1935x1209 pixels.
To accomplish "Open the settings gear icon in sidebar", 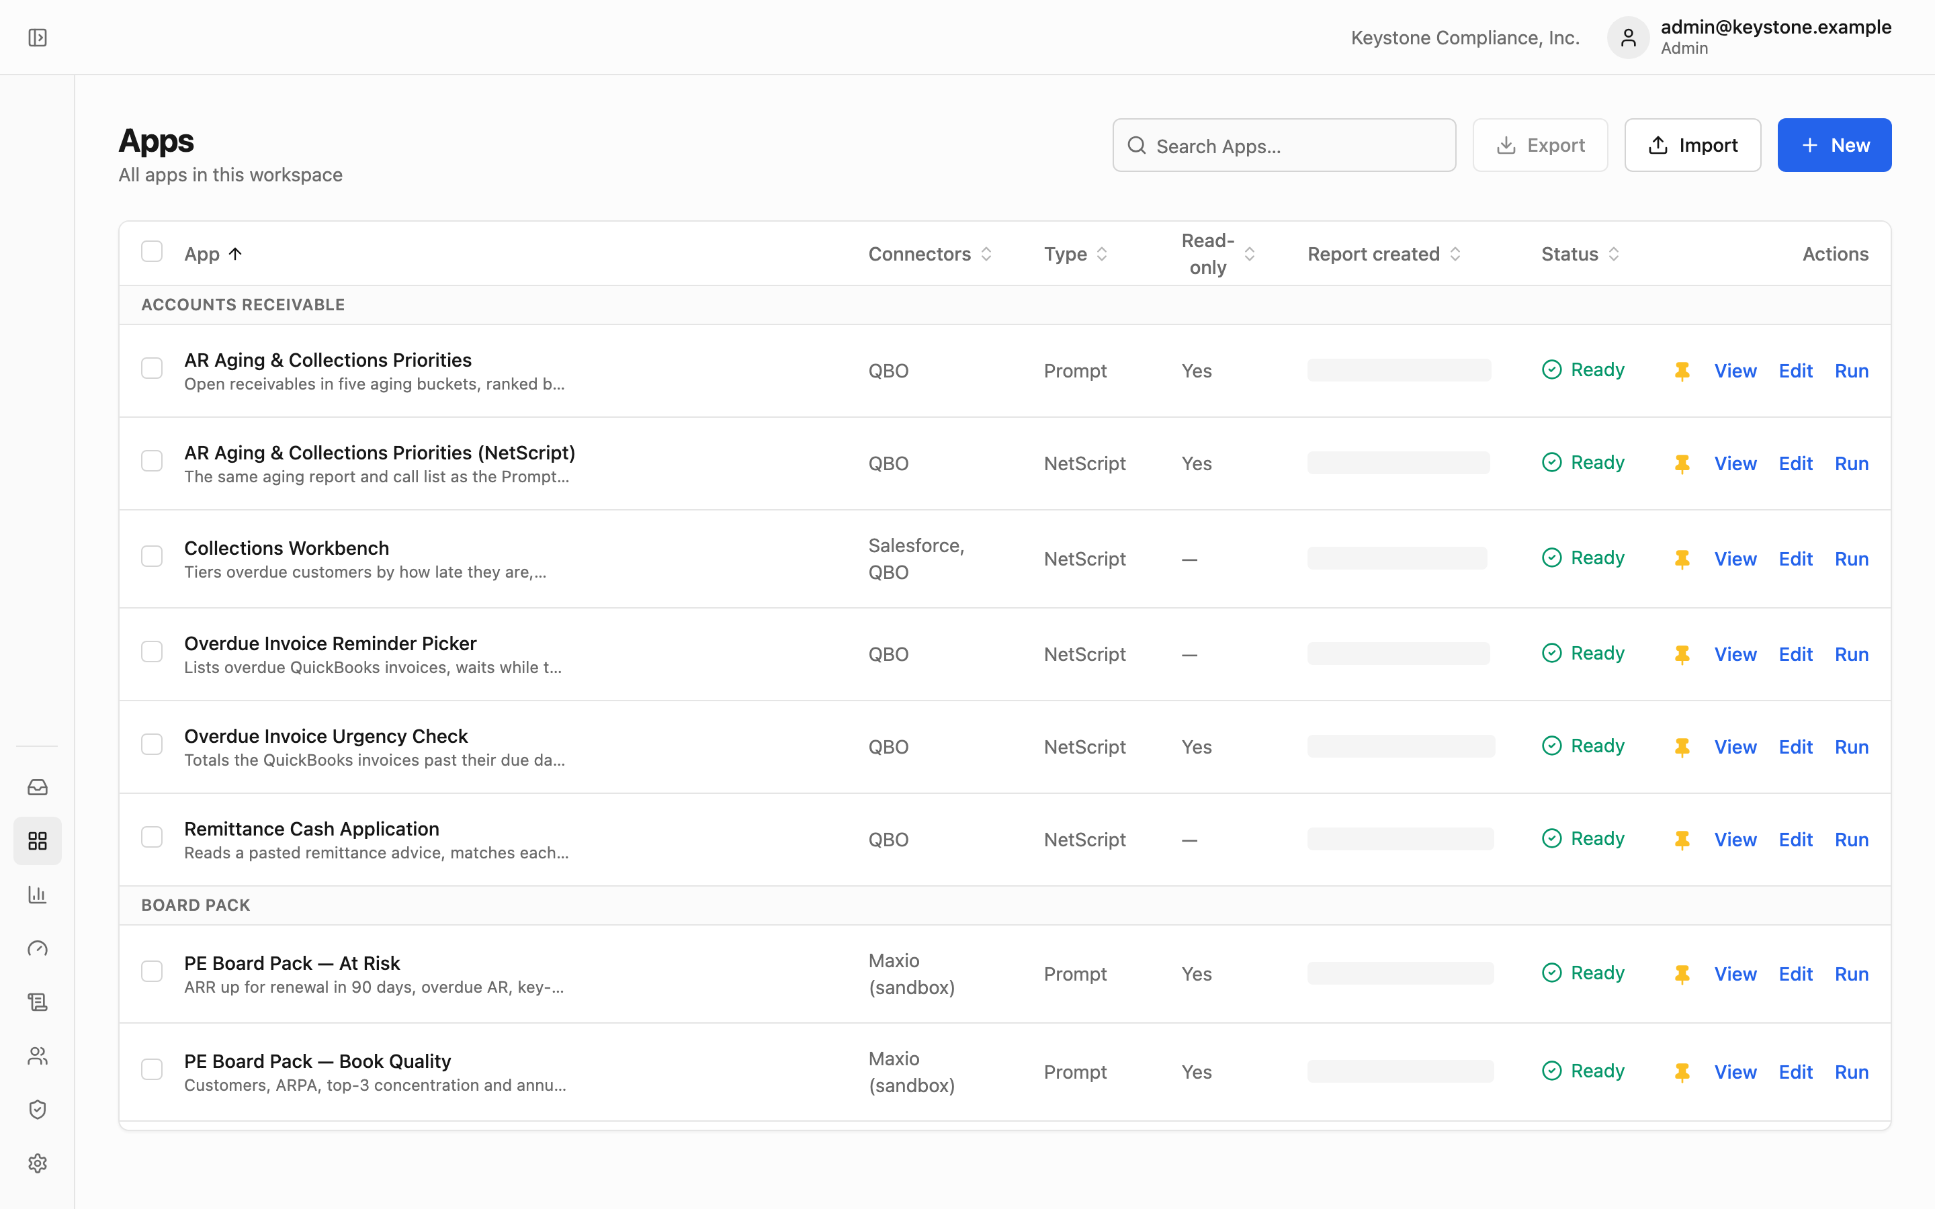I will click(38, 1163).
